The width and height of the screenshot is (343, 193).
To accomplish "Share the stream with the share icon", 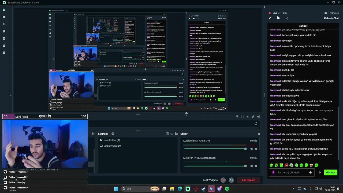I will [287, 18].
